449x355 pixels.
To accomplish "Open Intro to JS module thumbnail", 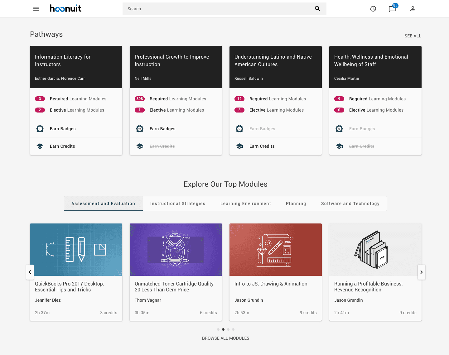I will (276, 250).
